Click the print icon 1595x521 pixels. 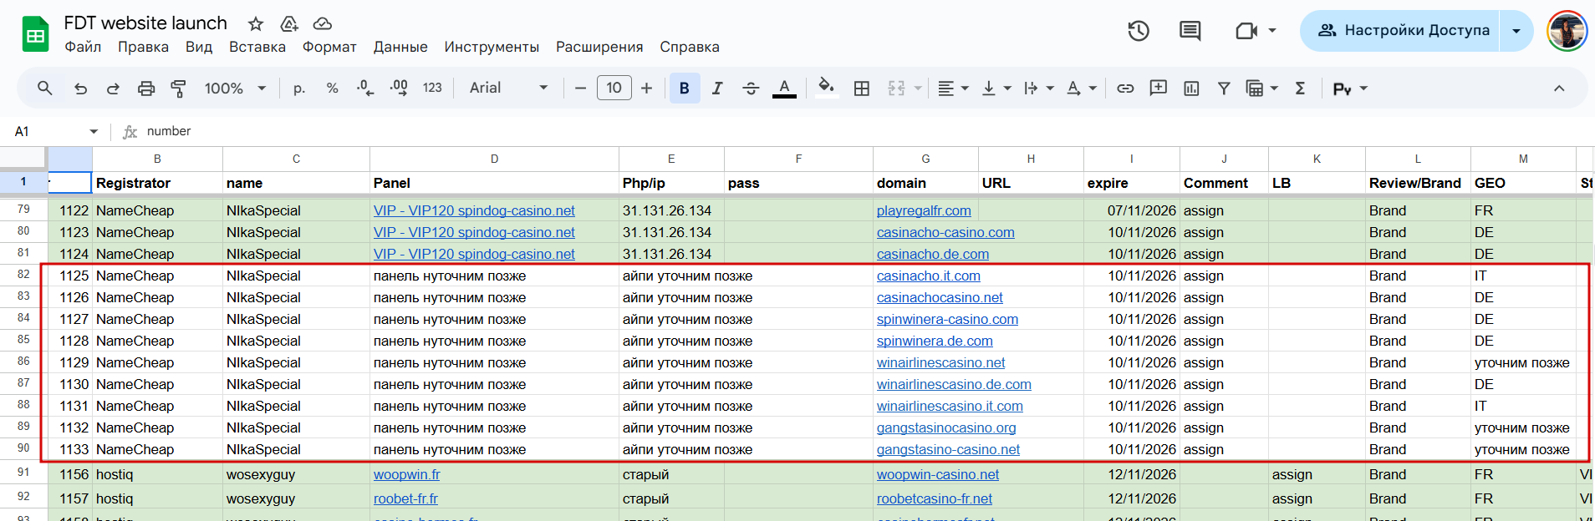click(146, 89)
